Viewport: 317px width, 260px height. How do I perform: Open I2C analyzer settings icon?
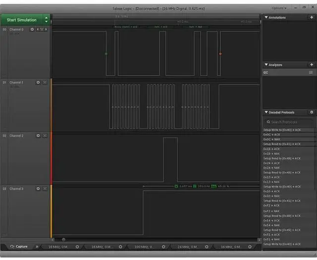pos(311,72)
